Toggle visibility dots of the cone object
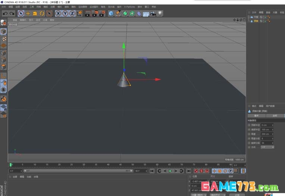The image size is (285, 196). pyautogui.click(x=264, y=21)
